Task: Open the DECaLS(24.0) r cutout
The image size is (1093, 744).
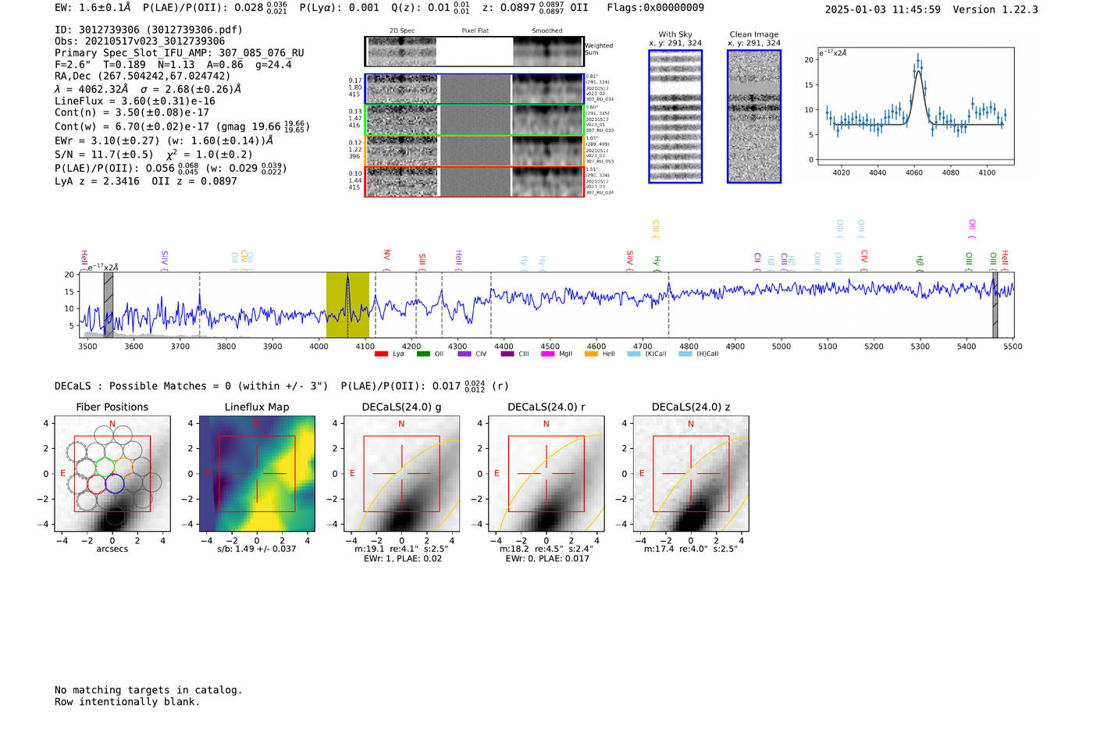Action: (546, 474)
